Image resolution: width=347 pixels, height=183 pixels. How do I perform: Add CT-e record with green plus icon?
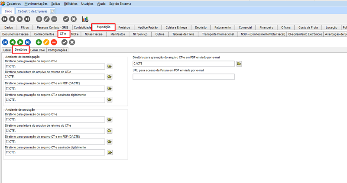tap(39, 42)
